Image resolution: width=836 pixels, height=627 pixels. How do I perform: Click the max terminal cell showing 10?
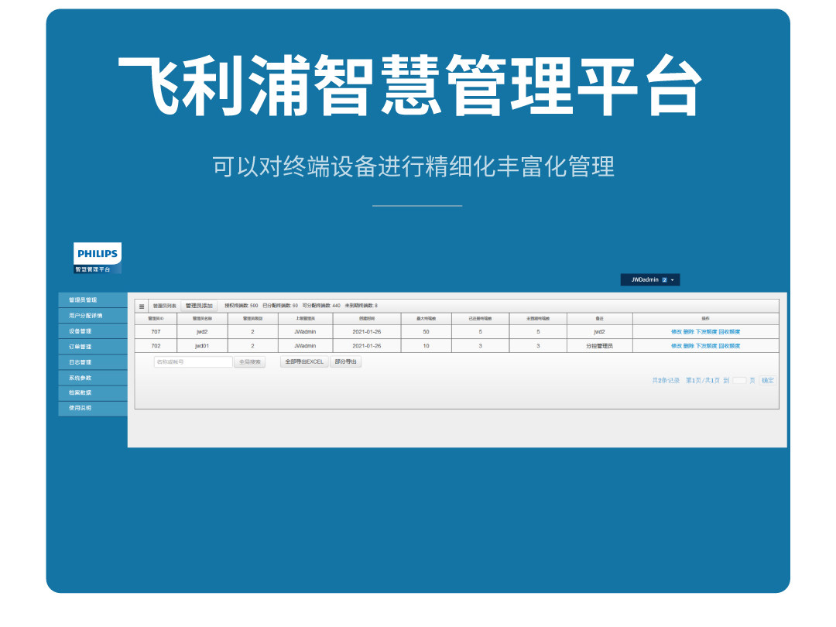pyautogui.click(x=426, y=346)
